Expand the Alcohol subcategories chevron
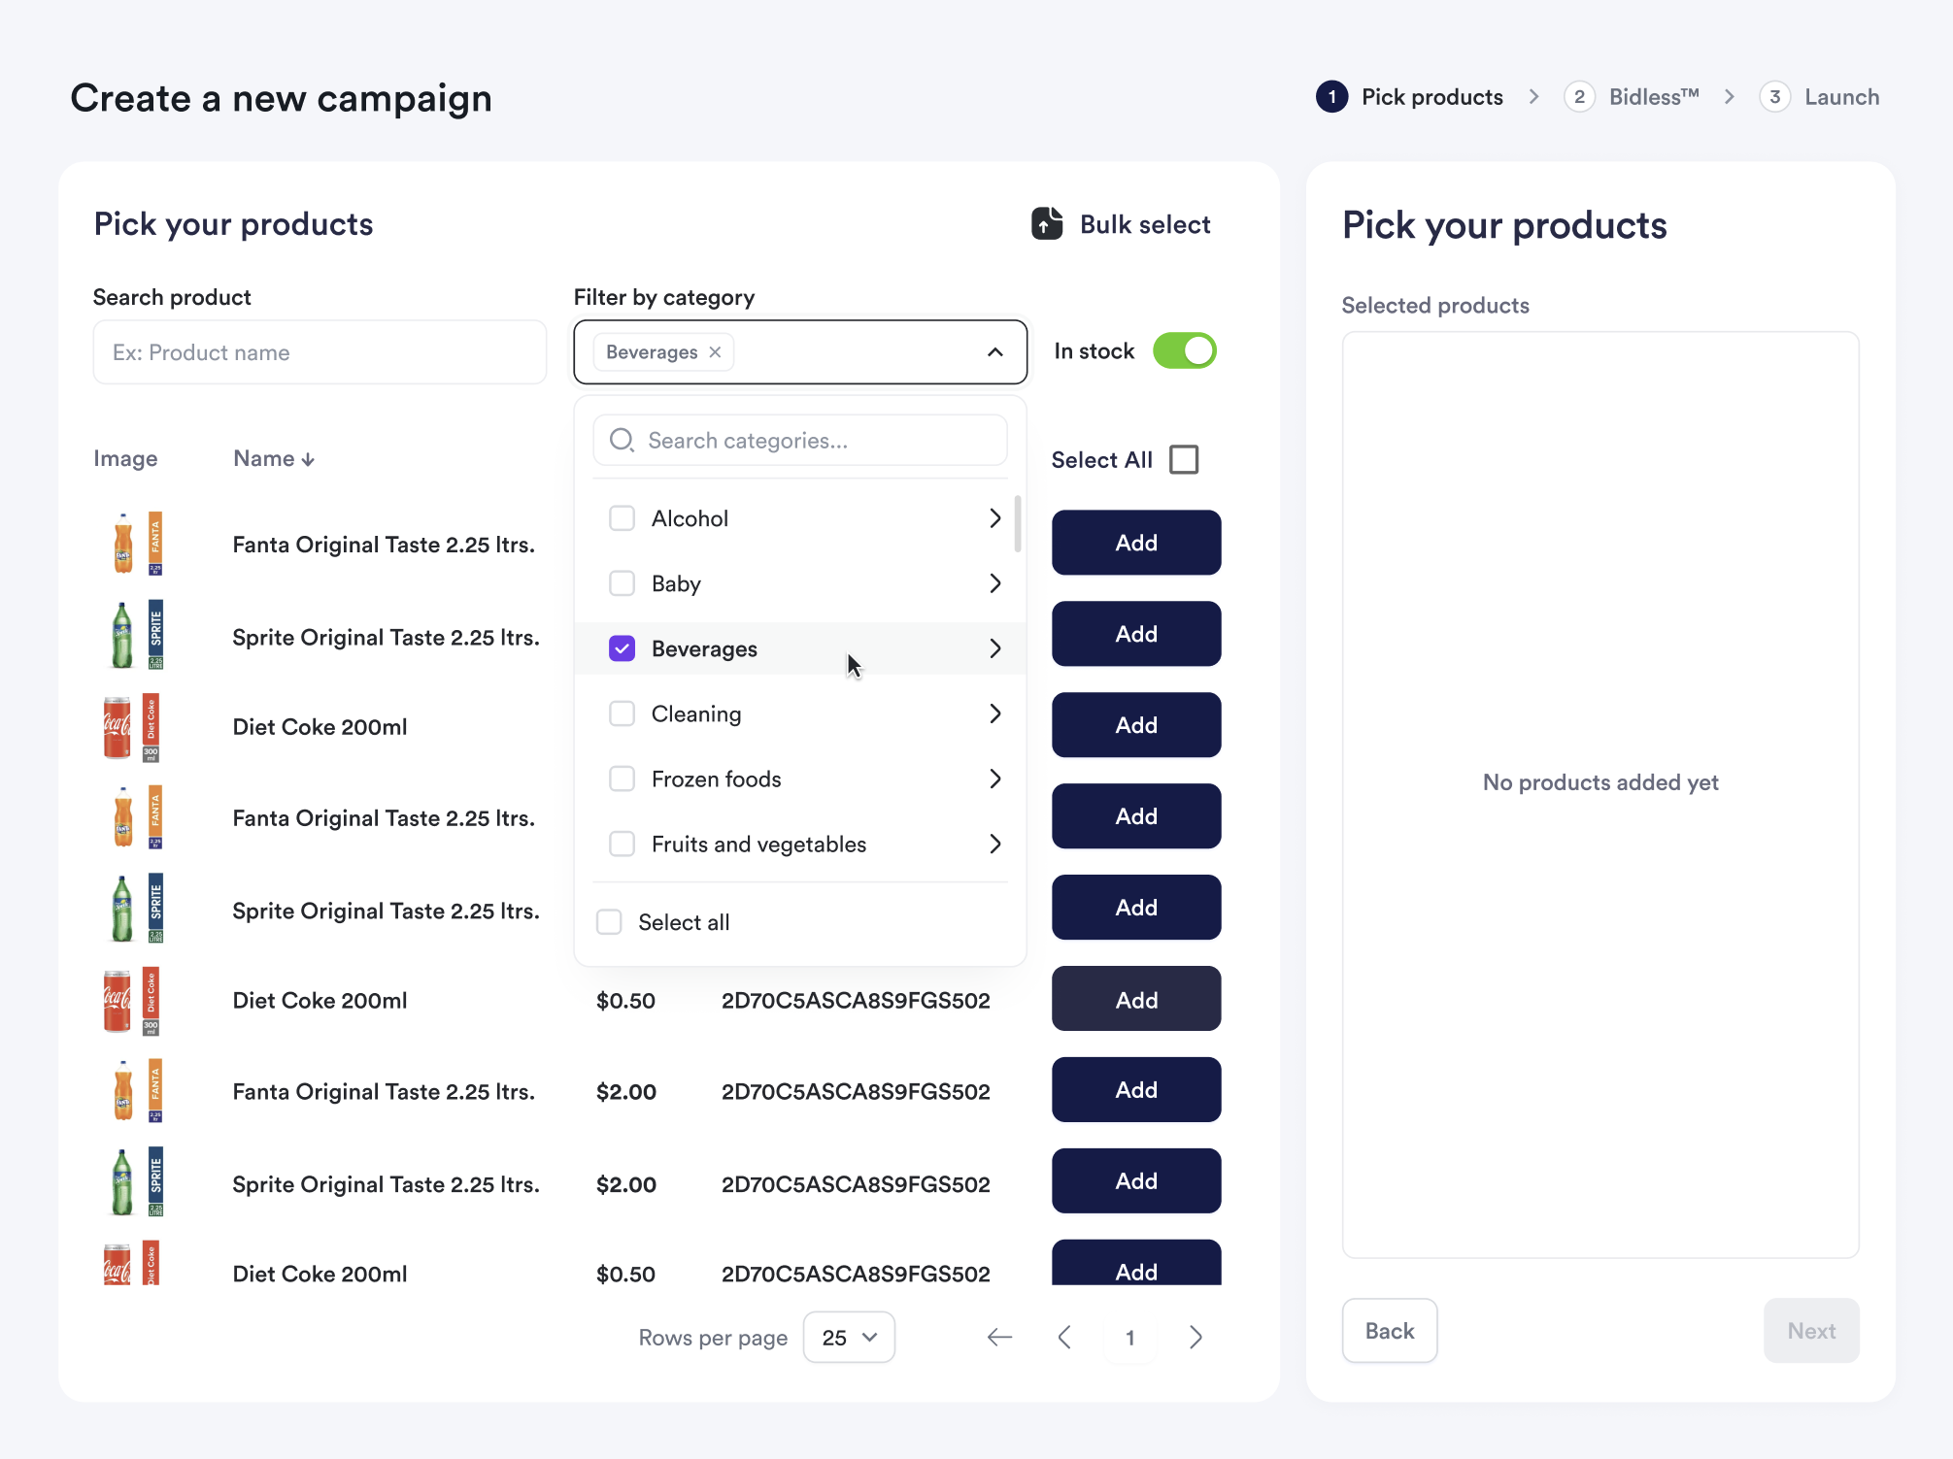 (x=994, y=518)
